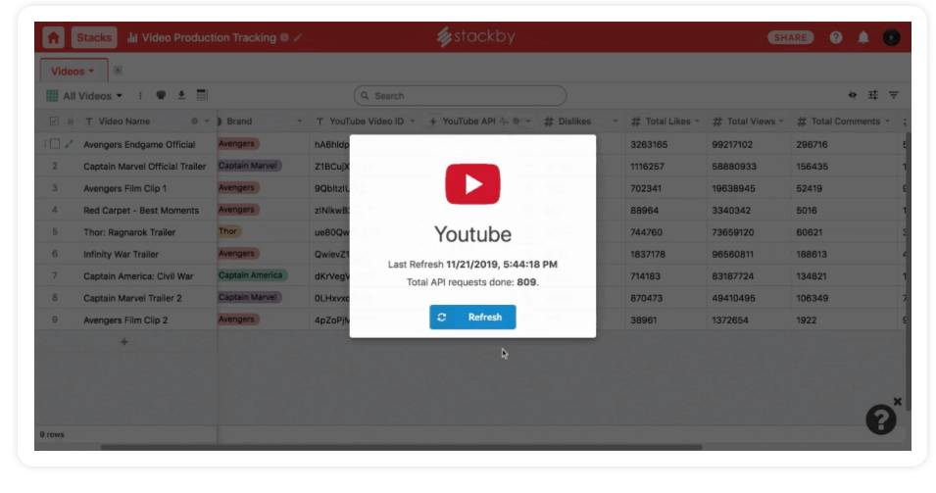Add a new table with the plus tab
The width and height of the screenshot is (936, 493).
tap(119, 71)
